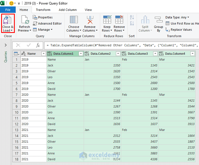
Task: Open the File tab
Action: 8,10
